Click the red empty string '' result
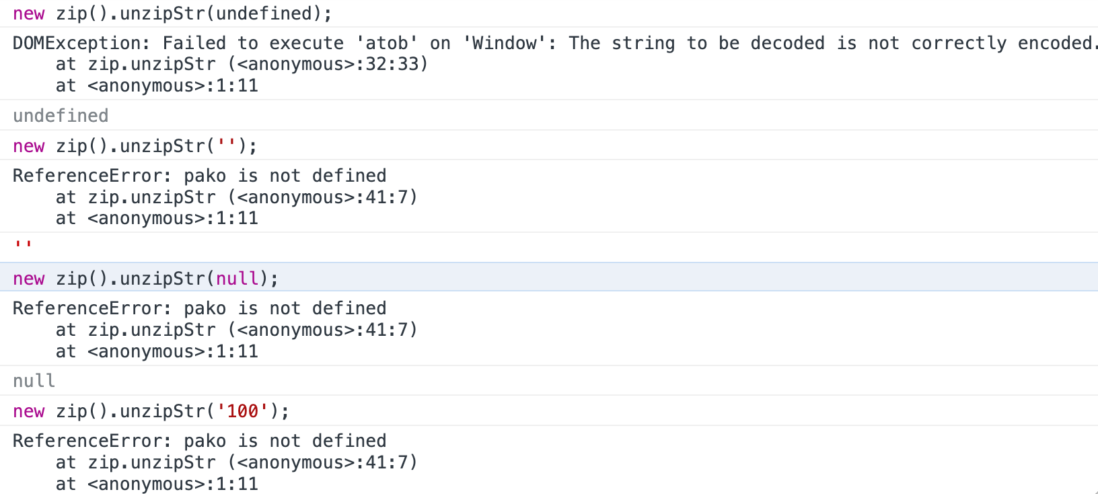This screenshot has height=494, width=1098. pyautogui.click(x=23, y=245)
